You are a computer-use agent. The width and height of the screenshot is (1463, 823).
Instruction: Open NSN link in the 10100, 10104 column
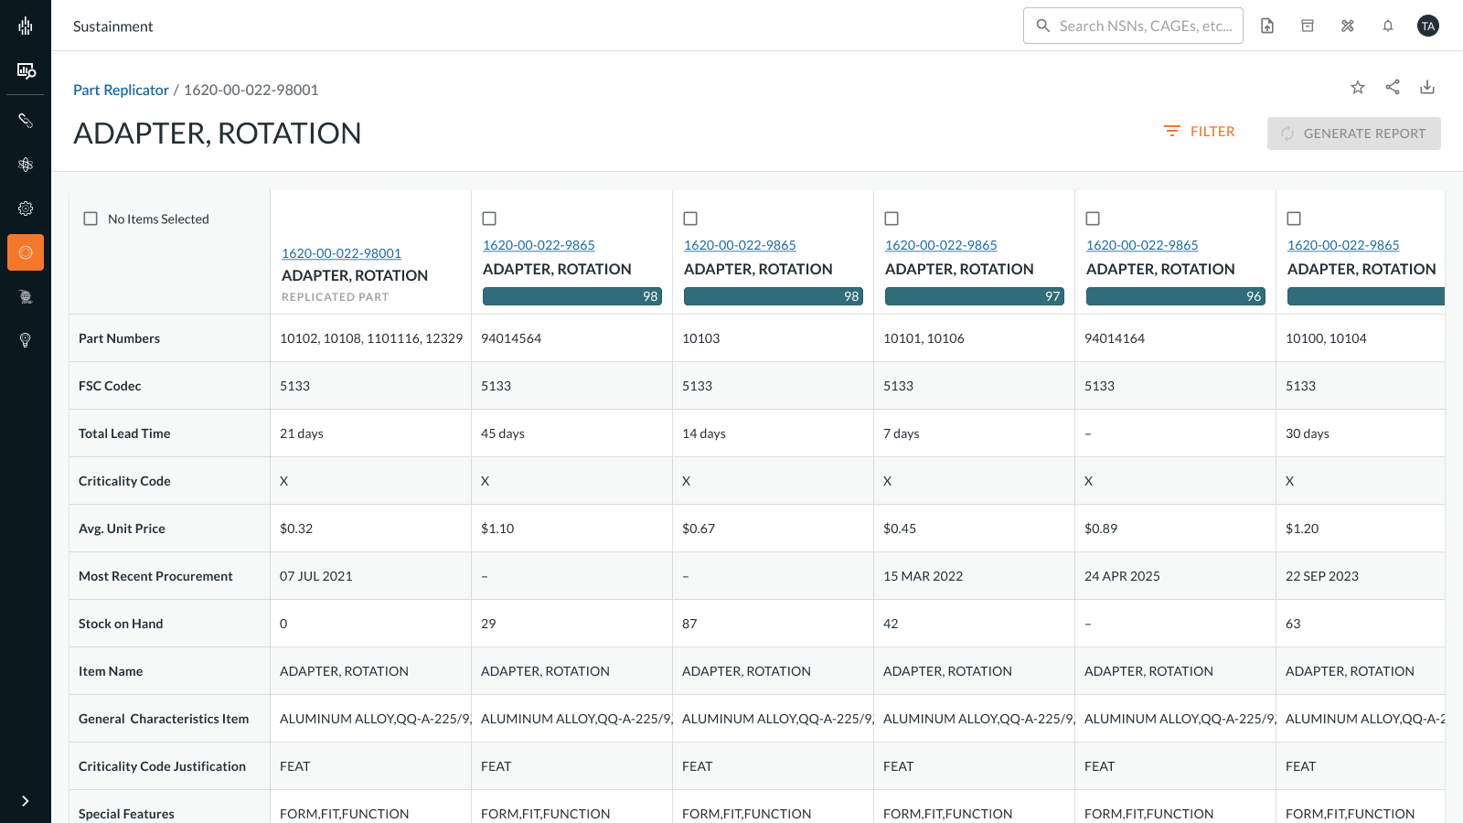[1343, 245]
